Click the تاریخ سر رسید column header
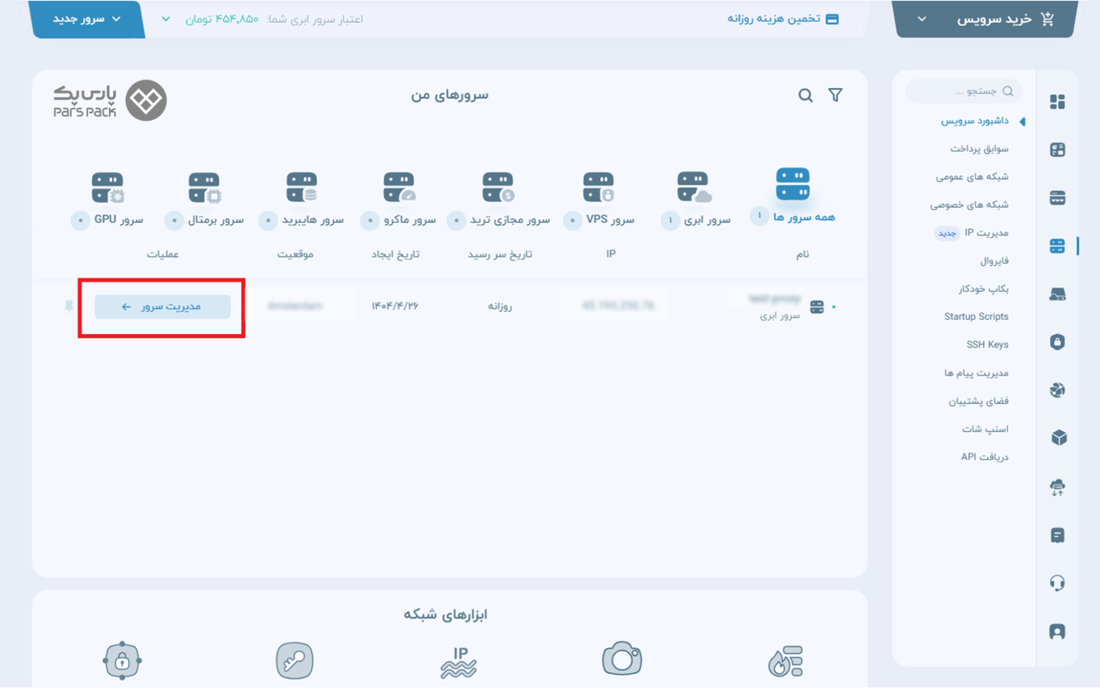The width and height of the screenshot is (1100, 688). pos(500,254)
